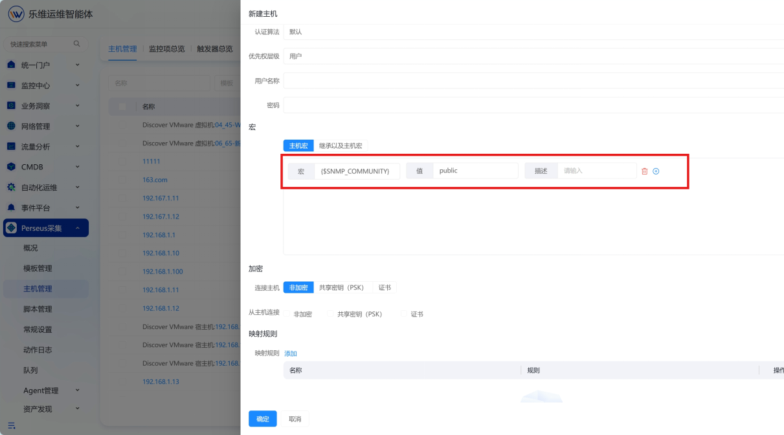Expand the 统一门户 menu chevron
Image resolution: width=784 pixels, height=435 pixels.
pyautogui.click(x=78, y=65)
